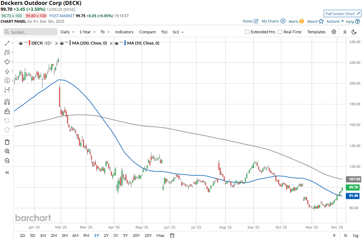Remove the MA 200 indicator X
Image resolution: width=362 pixels, height=239 pixels.
click(111, 43)
